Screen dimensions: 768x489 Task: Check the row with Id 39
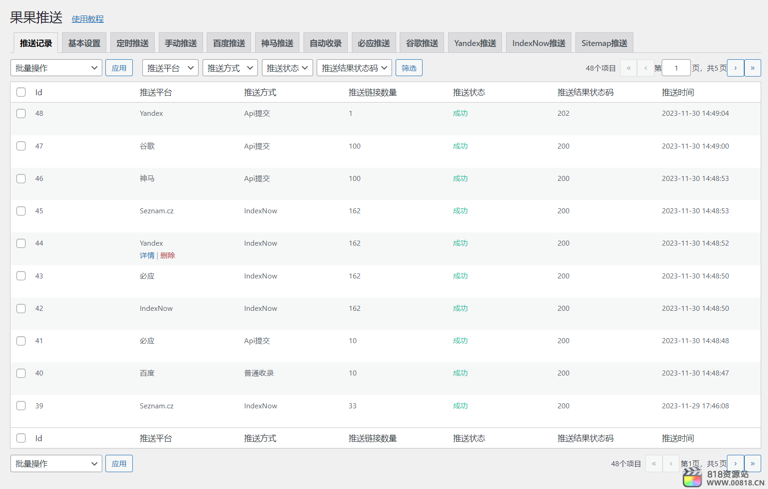pyautogui.click(x=21, y=406)
